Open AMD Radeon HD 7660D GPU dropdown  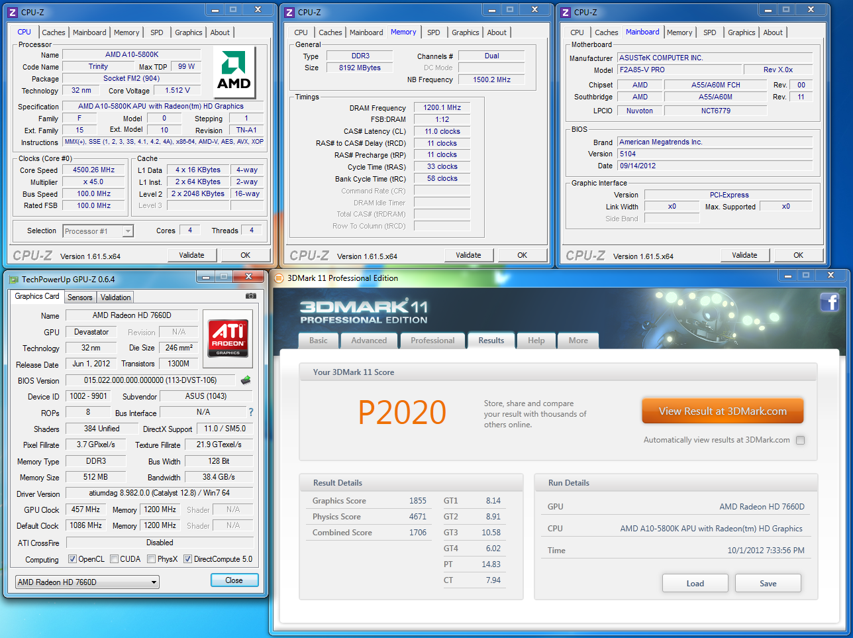pyautogui.click(x=87, y=582)
